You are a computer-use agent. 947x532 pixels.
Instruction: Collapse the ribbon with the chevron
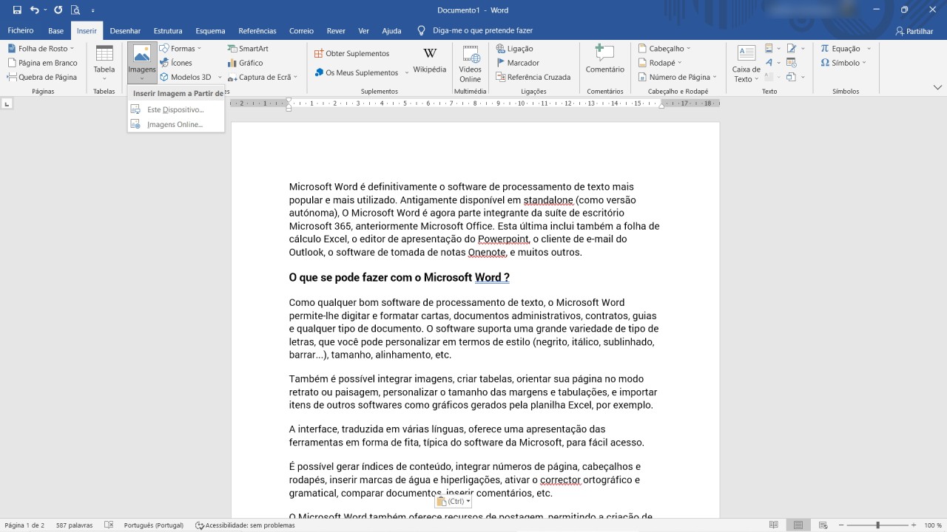pyautogui.click(x=937, y=87)
